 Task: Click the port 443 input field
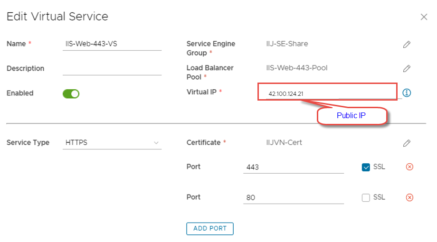point(293,167)
